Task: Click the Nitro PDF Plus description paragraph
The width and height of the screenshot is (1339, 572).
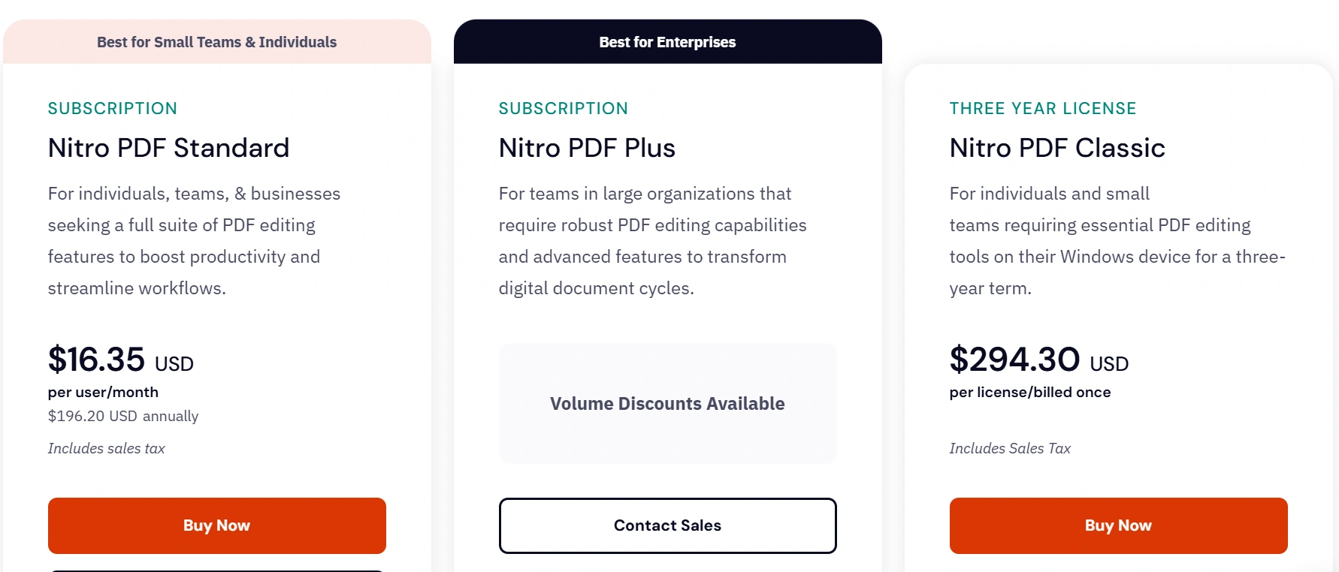Action: 652,241
